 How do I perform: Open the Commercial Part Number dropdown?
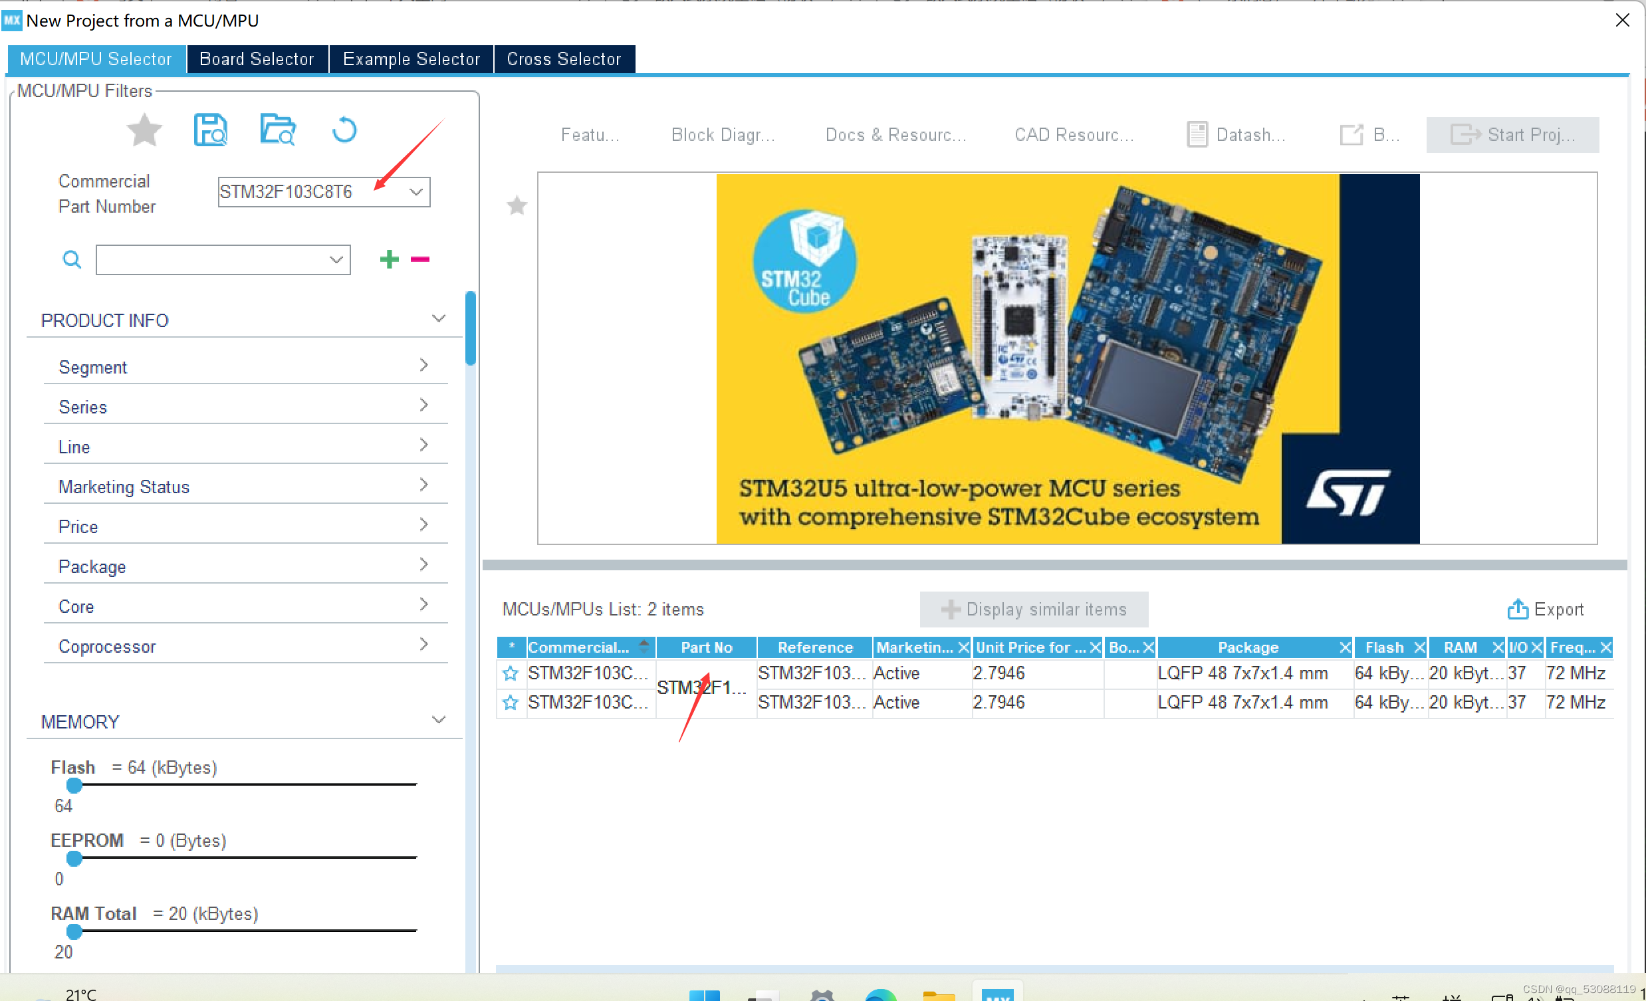(x=415, y=191)
